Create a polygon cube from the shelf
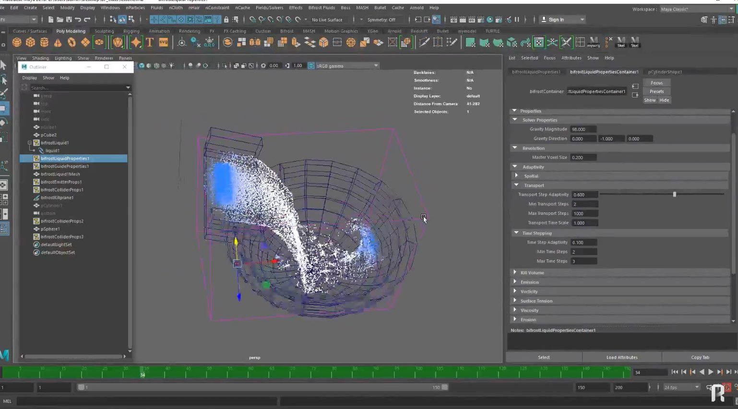Screen dimensions: 738x409 [30, 43]
